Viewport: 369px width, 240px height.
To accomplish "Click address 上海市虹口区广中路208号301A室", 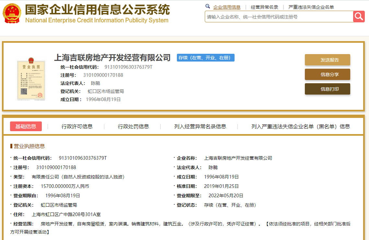I will (66, 215).
